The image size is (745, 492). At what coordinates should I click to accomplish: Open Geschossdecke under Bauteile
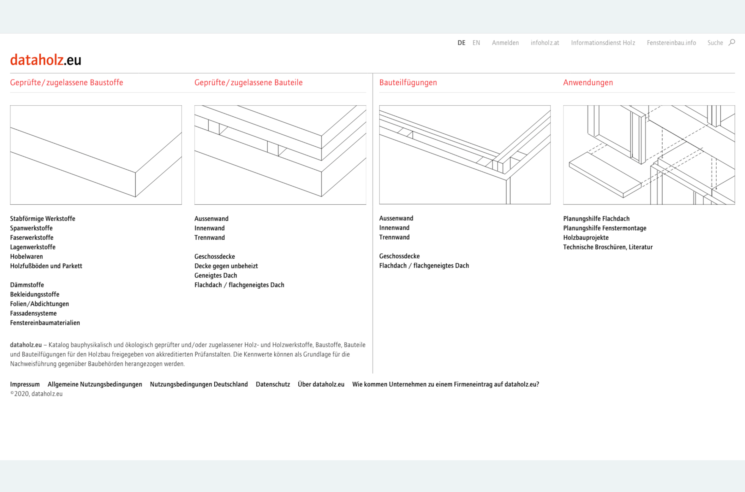pyautogui.click(x=215, y=256)
